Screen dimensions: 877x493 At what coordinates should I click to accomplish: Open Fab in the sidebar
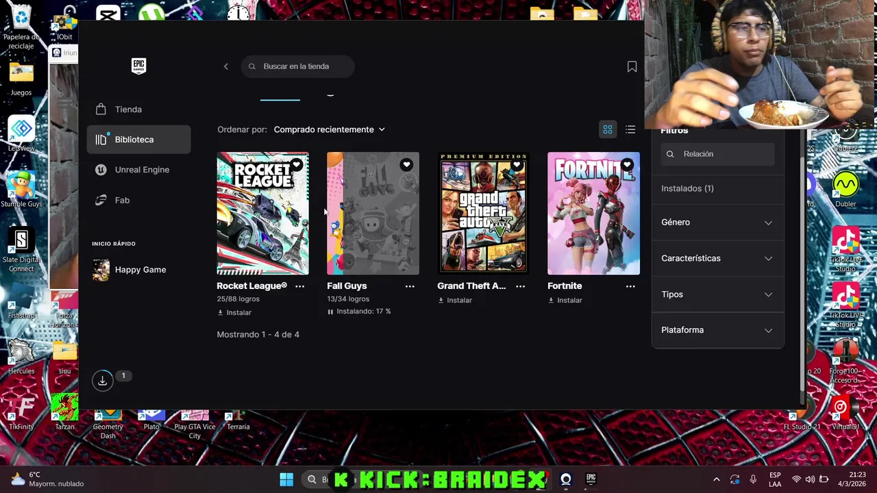pos(138,200)
